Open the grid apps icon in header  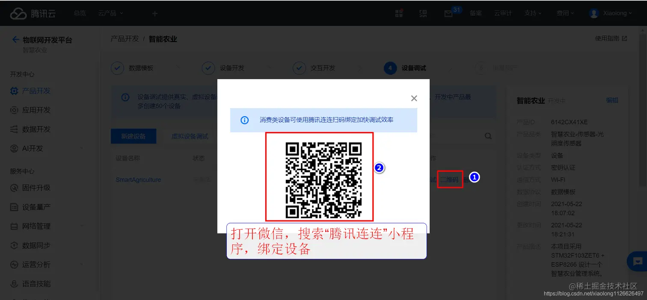pyautogui.click(x=399, y=13)
